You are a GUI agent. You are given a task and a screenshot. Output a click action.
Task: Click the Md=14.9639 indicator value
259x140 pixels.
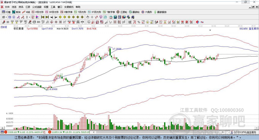click(62, 29)
